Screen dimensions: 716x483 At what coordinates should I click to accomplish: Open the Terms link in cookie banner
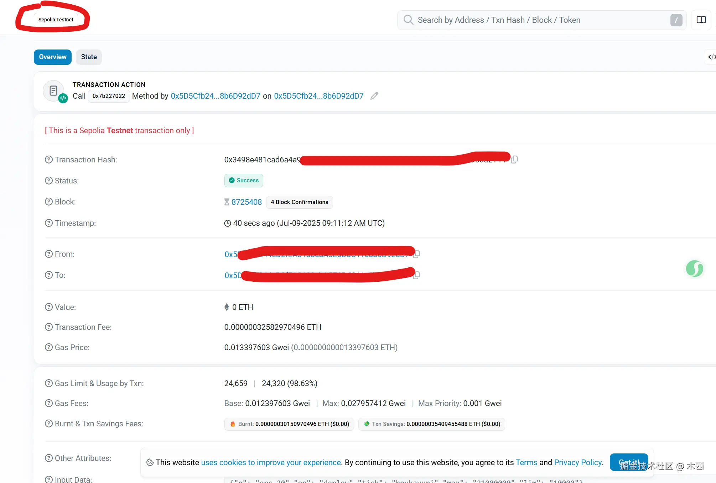pos(526,462)
